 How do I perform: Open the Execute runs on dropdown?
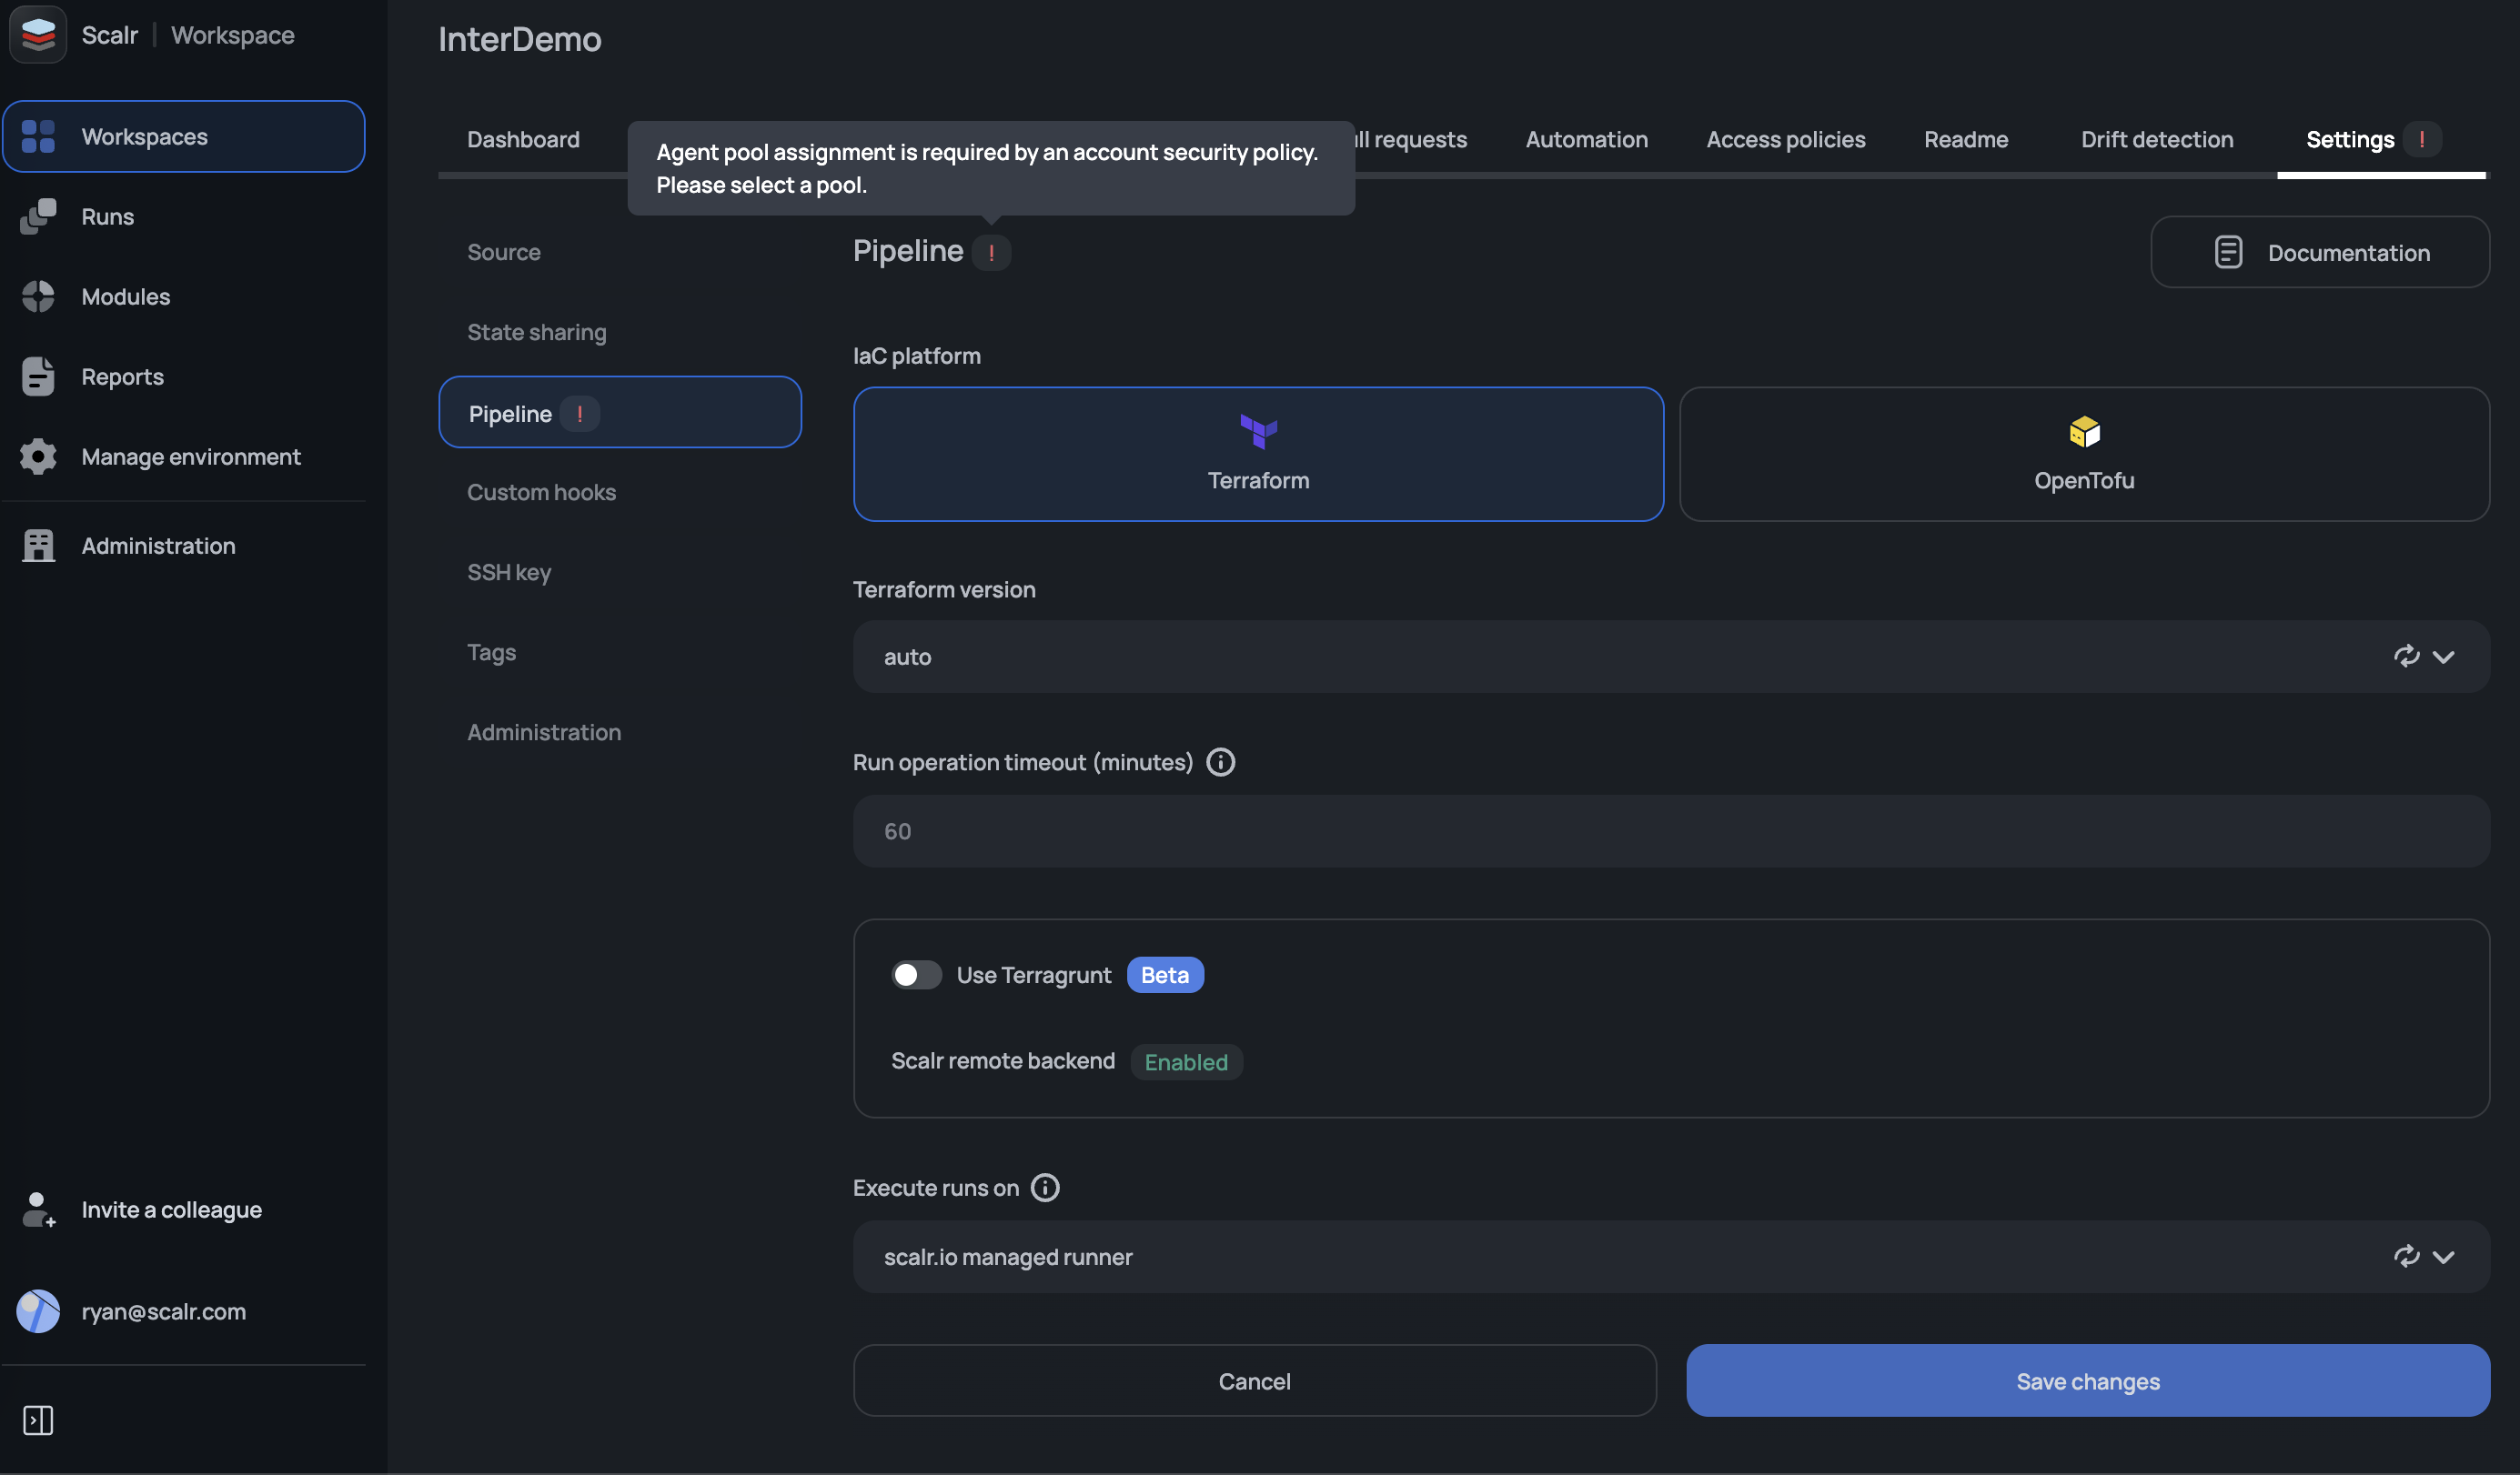point(2443,1256)
